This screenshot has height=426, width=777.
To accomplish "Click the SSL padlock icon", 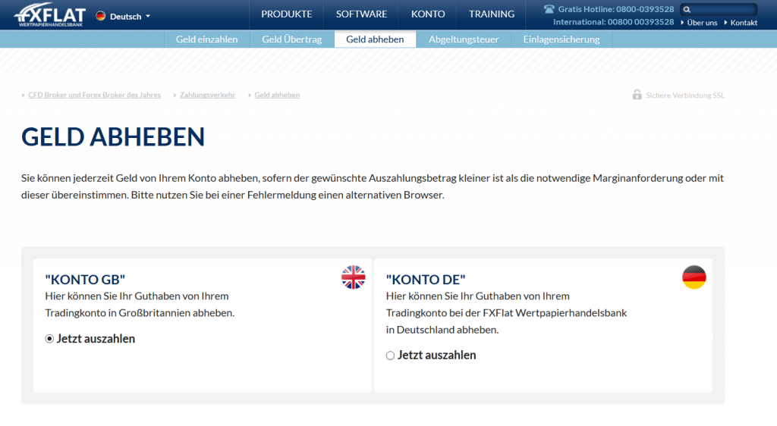I will point(637,95).
